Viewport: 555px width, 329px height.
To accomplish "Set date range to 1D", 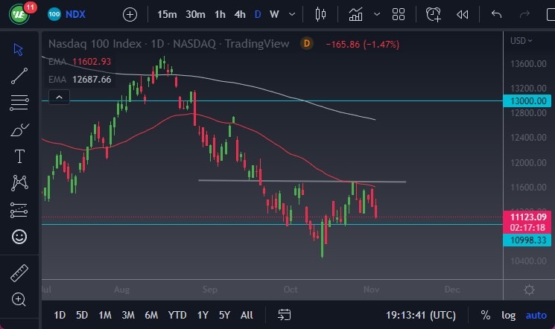I will click(60, 315).
